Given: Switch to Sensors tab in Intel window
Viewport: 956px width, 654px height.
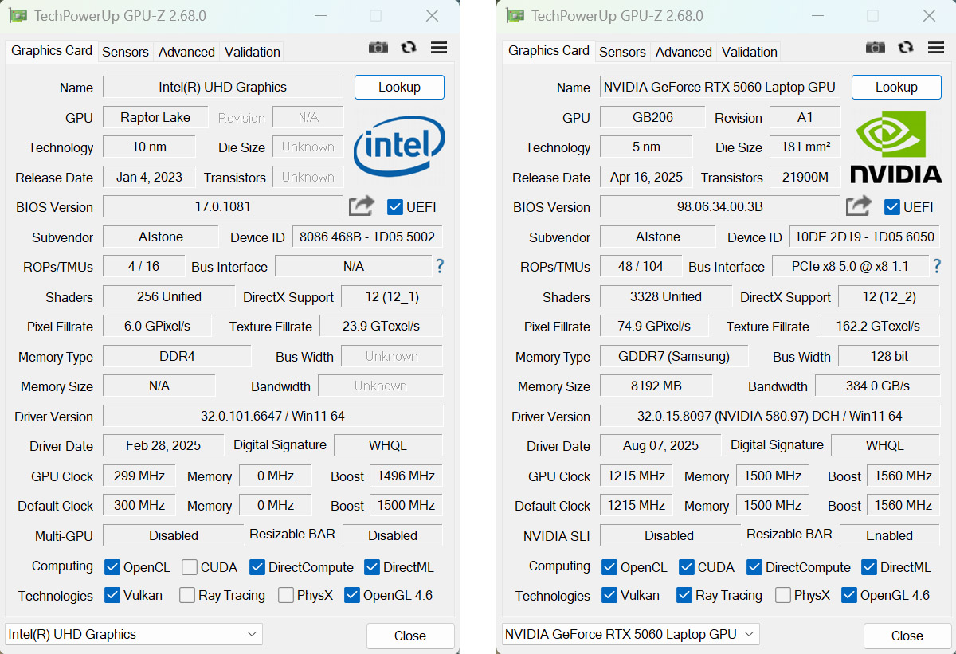Looking at the screenshot, I should point(125,52).
